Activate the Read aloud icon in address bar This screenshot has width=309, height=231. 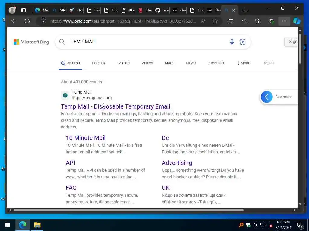coord(203,21)
